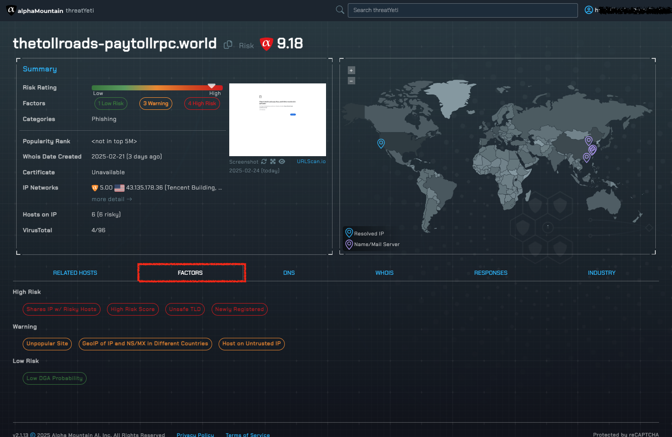Click the search magnifier icon
This screenshot has height=437, width=672.
click(x=340, y=10)
